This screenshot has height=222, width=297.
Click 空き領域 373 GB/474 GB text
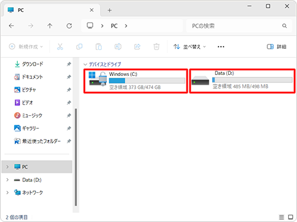coord(135,87)
